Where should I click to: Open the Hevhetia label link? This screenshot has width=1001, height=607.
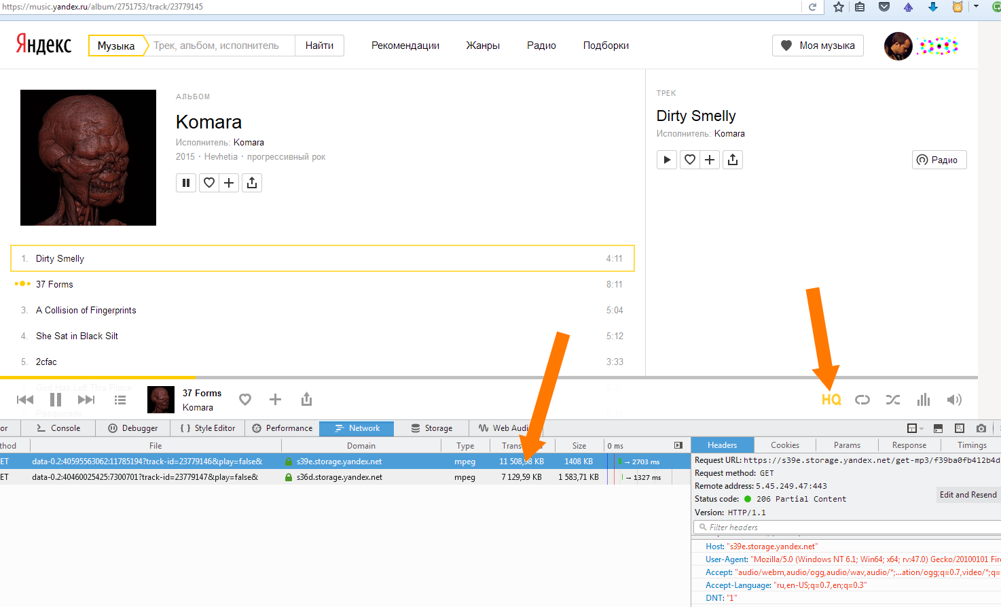pos(221,156)
